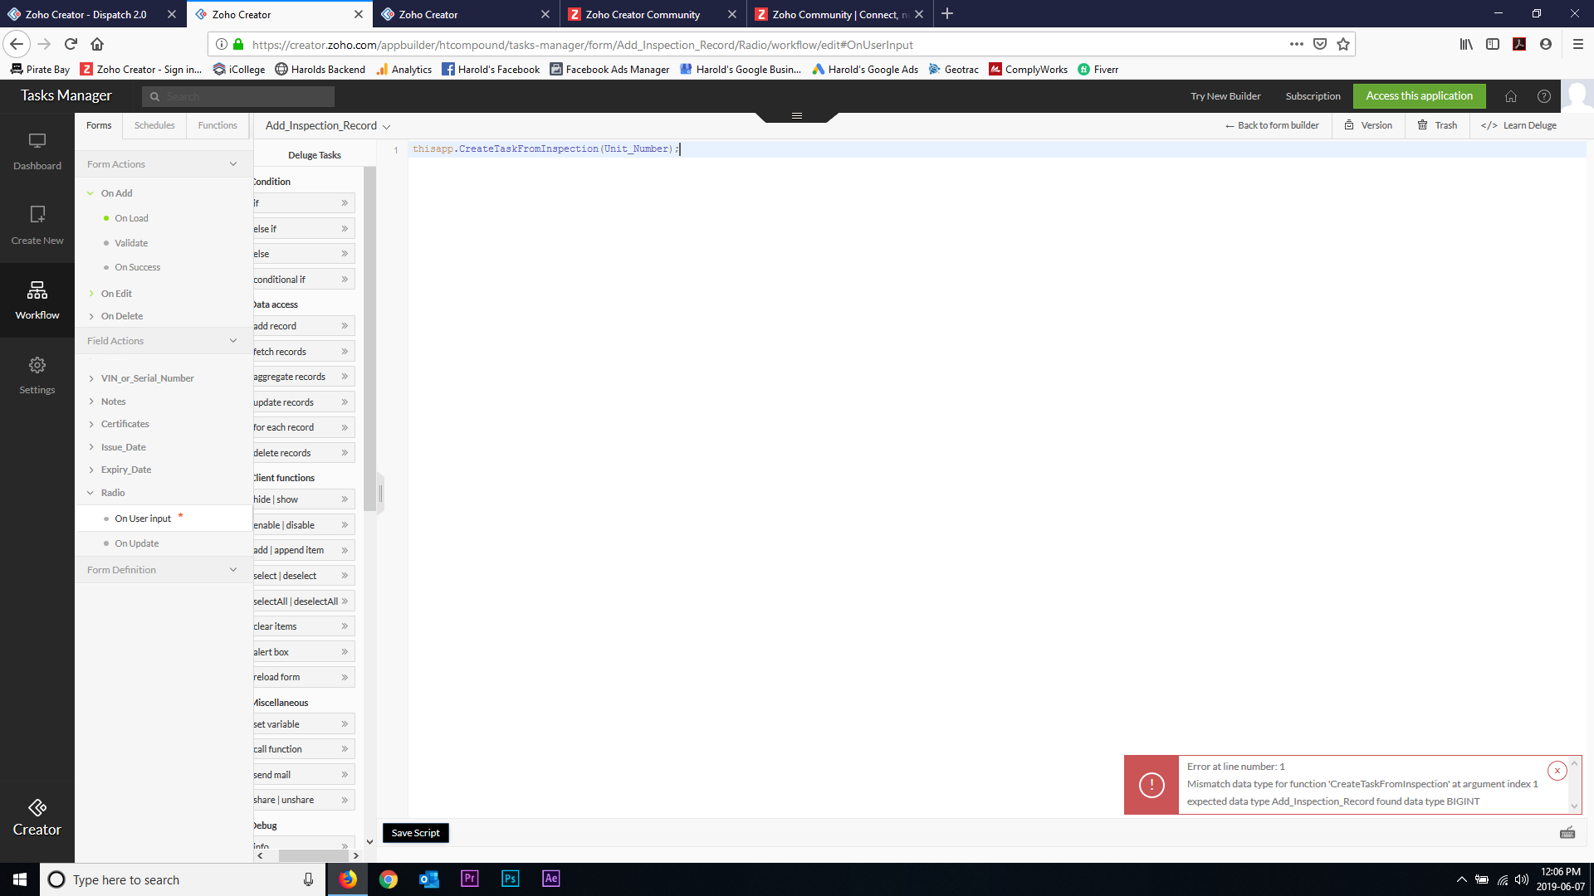Switch to the Functions tab

(x=218, y=125)
